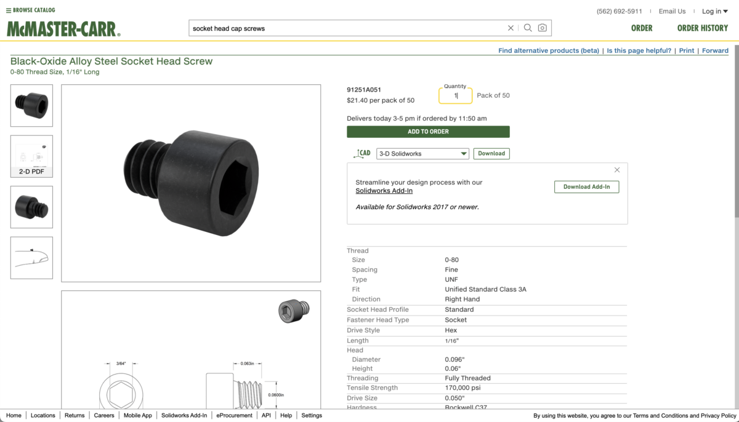Click the Direction value Right Hand
This screenshot has width=739, height=422.
click(x=462, y=299)
